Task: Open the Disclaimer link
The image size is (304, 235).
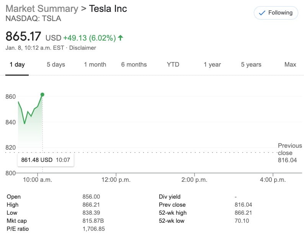Action: point(83,48)
